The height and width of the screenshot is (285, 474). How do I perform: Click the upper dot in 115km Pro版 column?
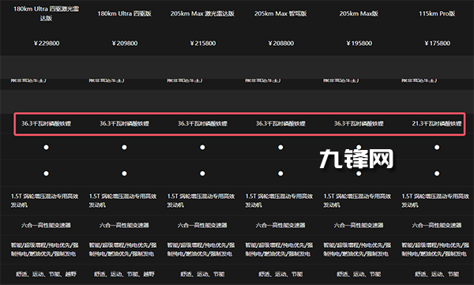click(x=437, y=147)
